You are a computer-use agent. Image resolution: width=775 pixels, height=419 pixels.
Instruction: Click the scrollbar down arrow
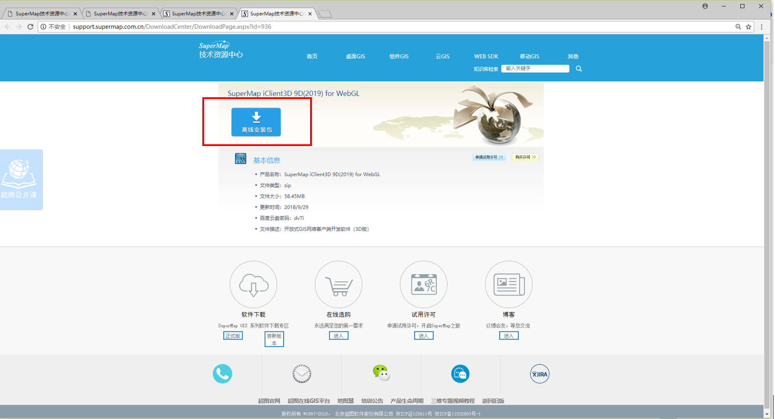(x=767, y=414)
